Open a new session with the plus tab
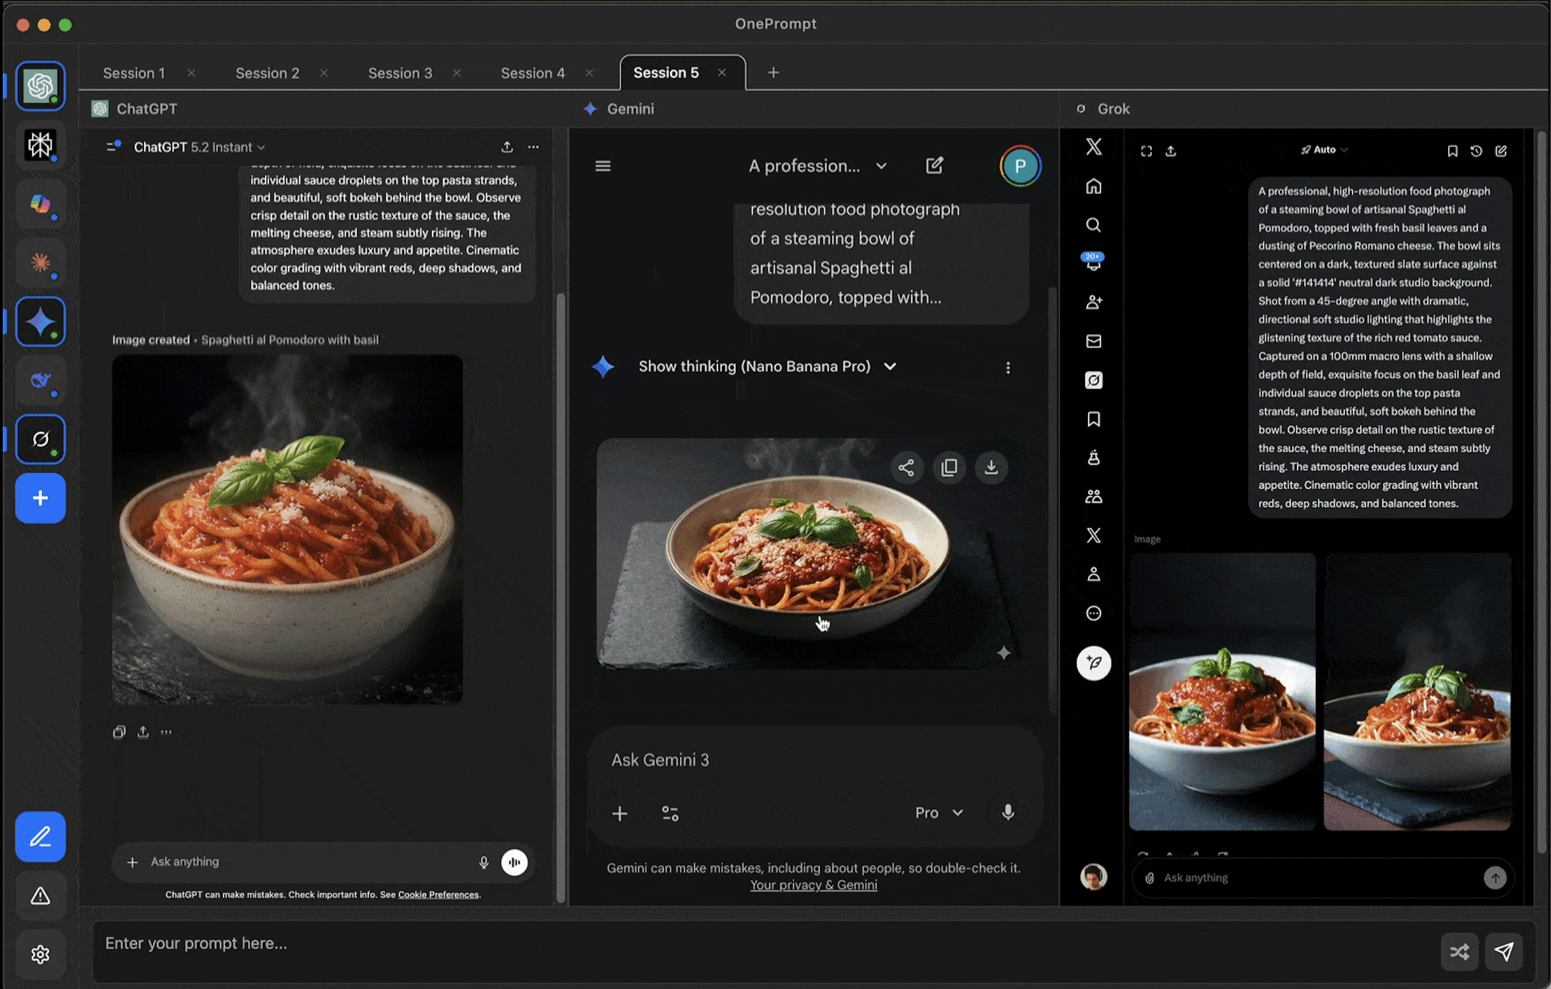Screen dimensions: 1551x989 coord(772,72)
